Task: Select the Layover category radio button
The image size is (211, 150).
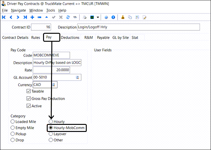Action: point(51,134)
